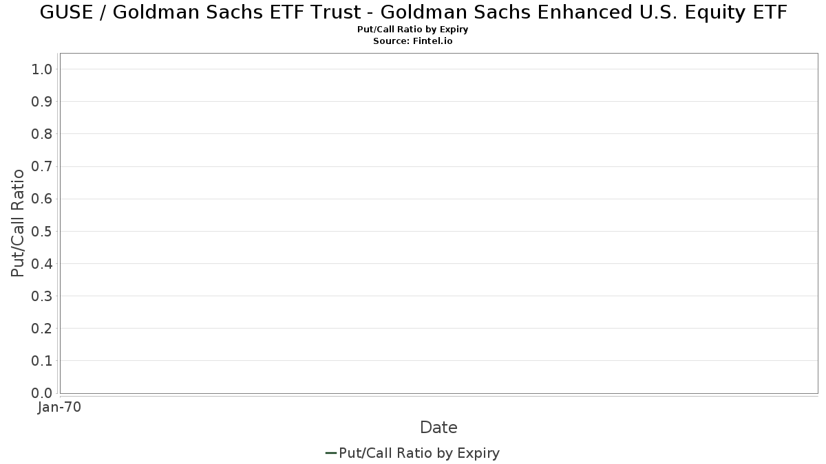Screen dimensions: 826x464
Task: Select the 0.2 y-axis tick label
Action: (42, 329)
